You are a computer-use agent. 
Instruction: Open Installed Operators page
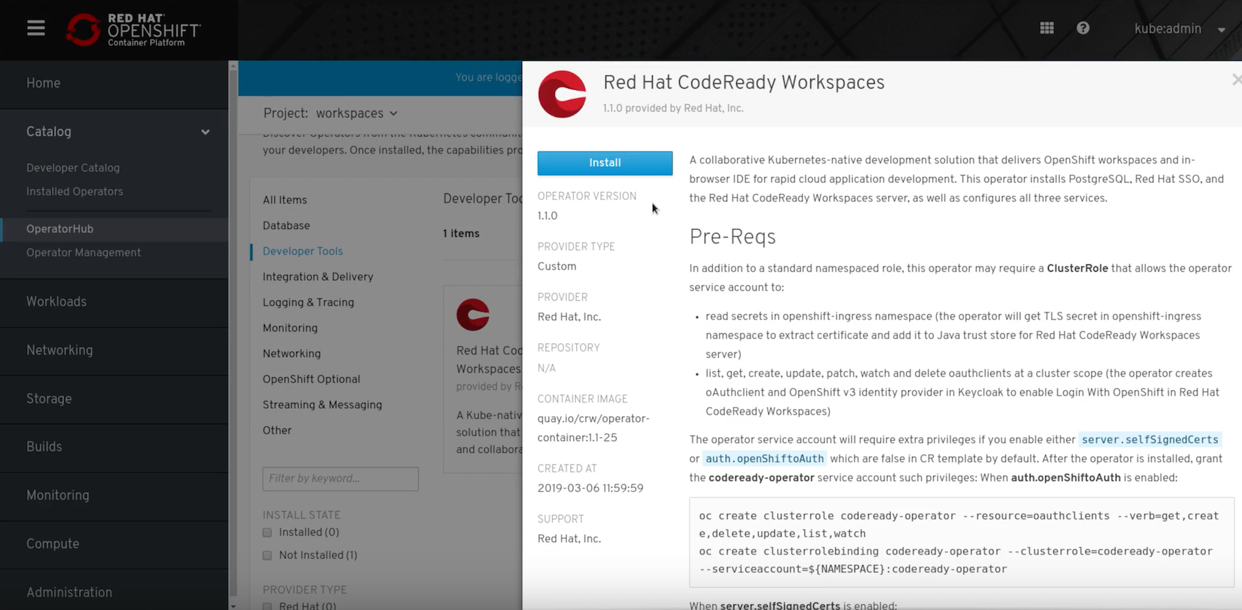[74, 191]
